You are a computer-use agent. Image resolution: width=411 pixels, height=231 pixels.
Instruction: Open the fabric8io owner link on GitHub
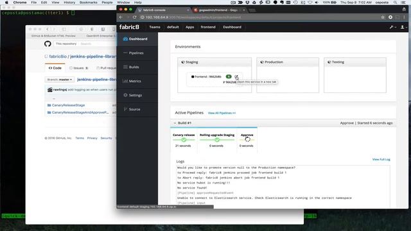(x=58, y=56)
